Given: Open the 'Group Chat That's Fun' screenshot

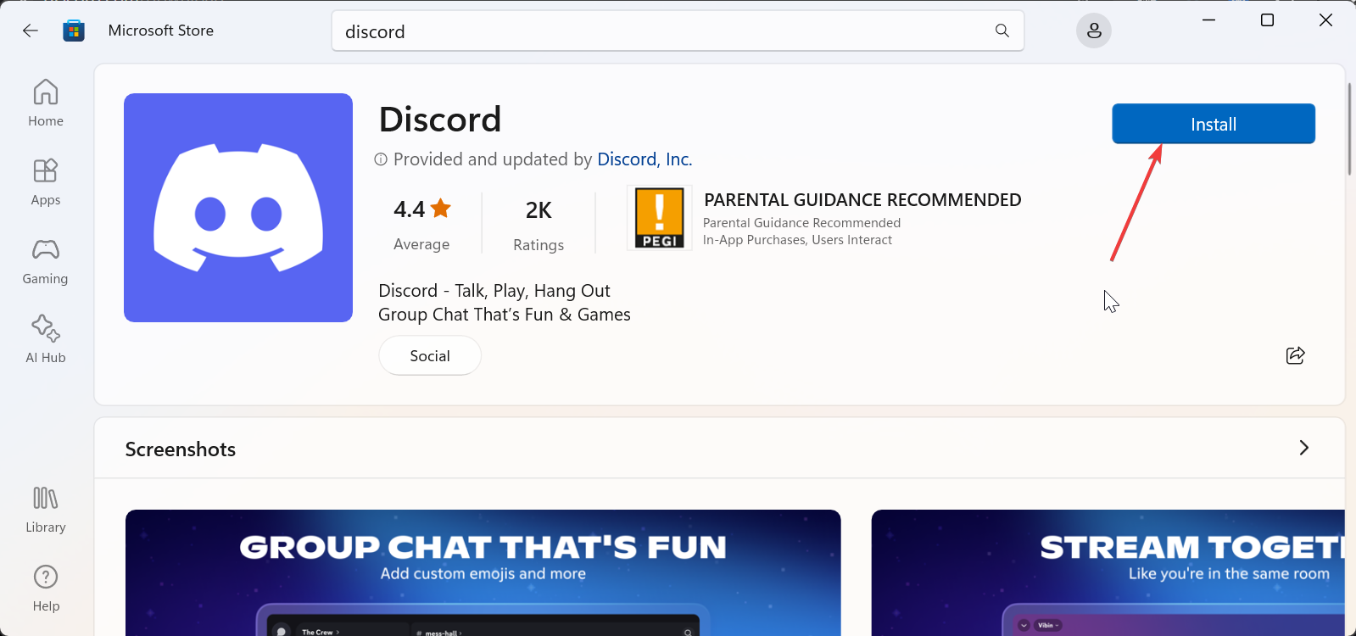Looking at the screenshot, I should click(483, 572).
